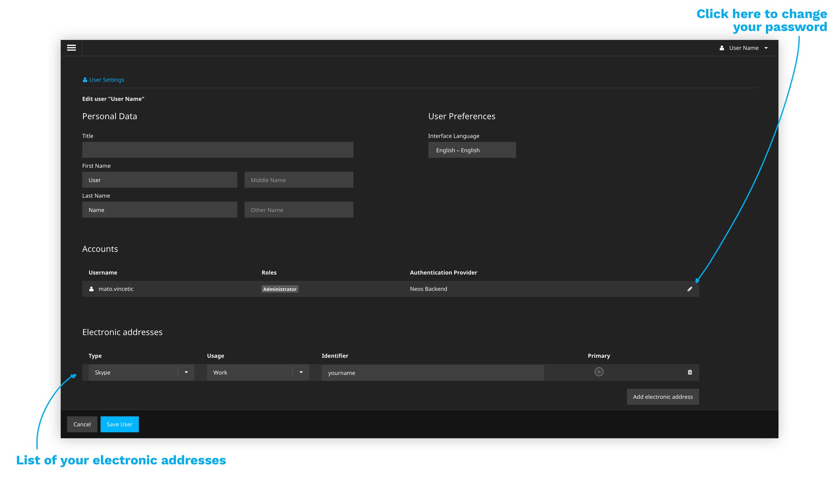Click the User Preferences heading
839x478 pixels.
pos(462,116)
